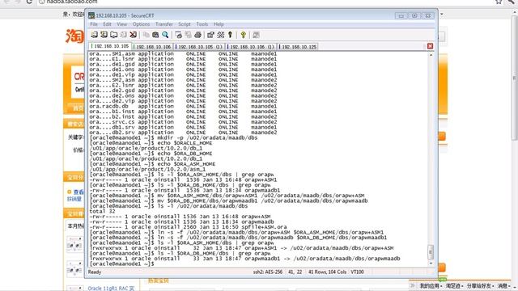Screen dimensions: 518x291
Task: Open the Global Options toolbar icon
Action: (x=221, y=35)
